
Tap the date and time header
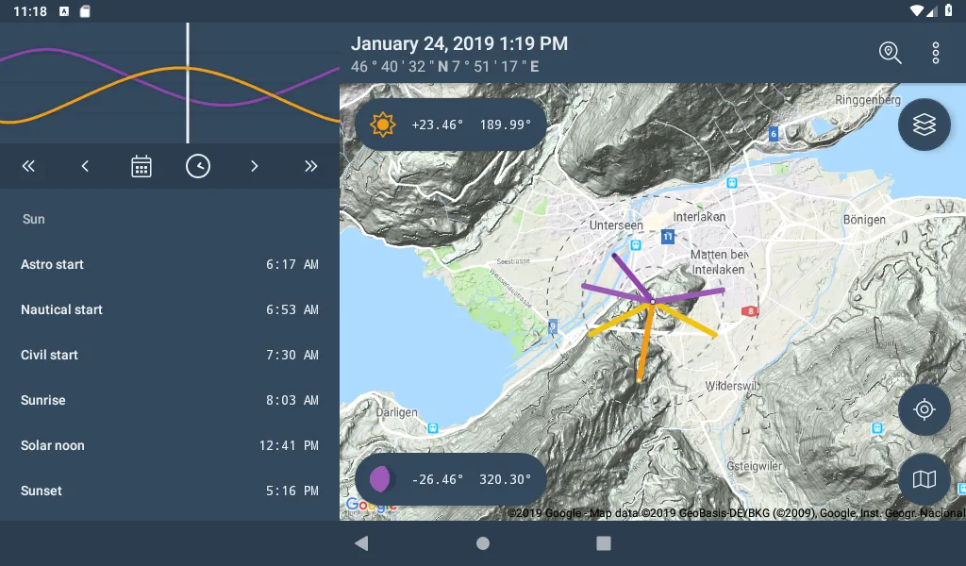(x=459, y=43)
